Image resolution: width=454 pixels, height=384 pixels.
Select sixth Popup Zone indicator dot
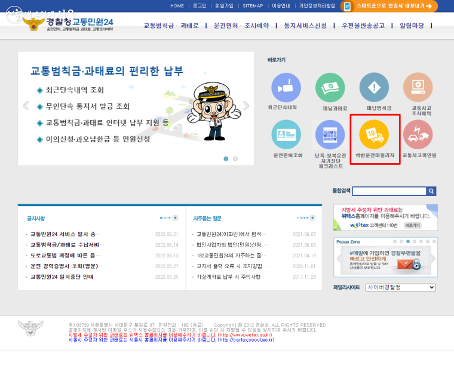pos(428,241)
